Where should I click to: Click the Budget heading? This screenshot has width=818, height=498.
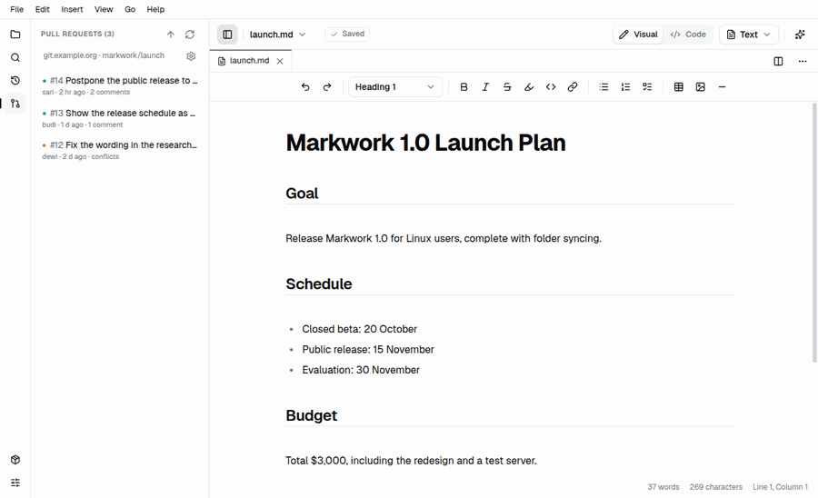point(312,415)
